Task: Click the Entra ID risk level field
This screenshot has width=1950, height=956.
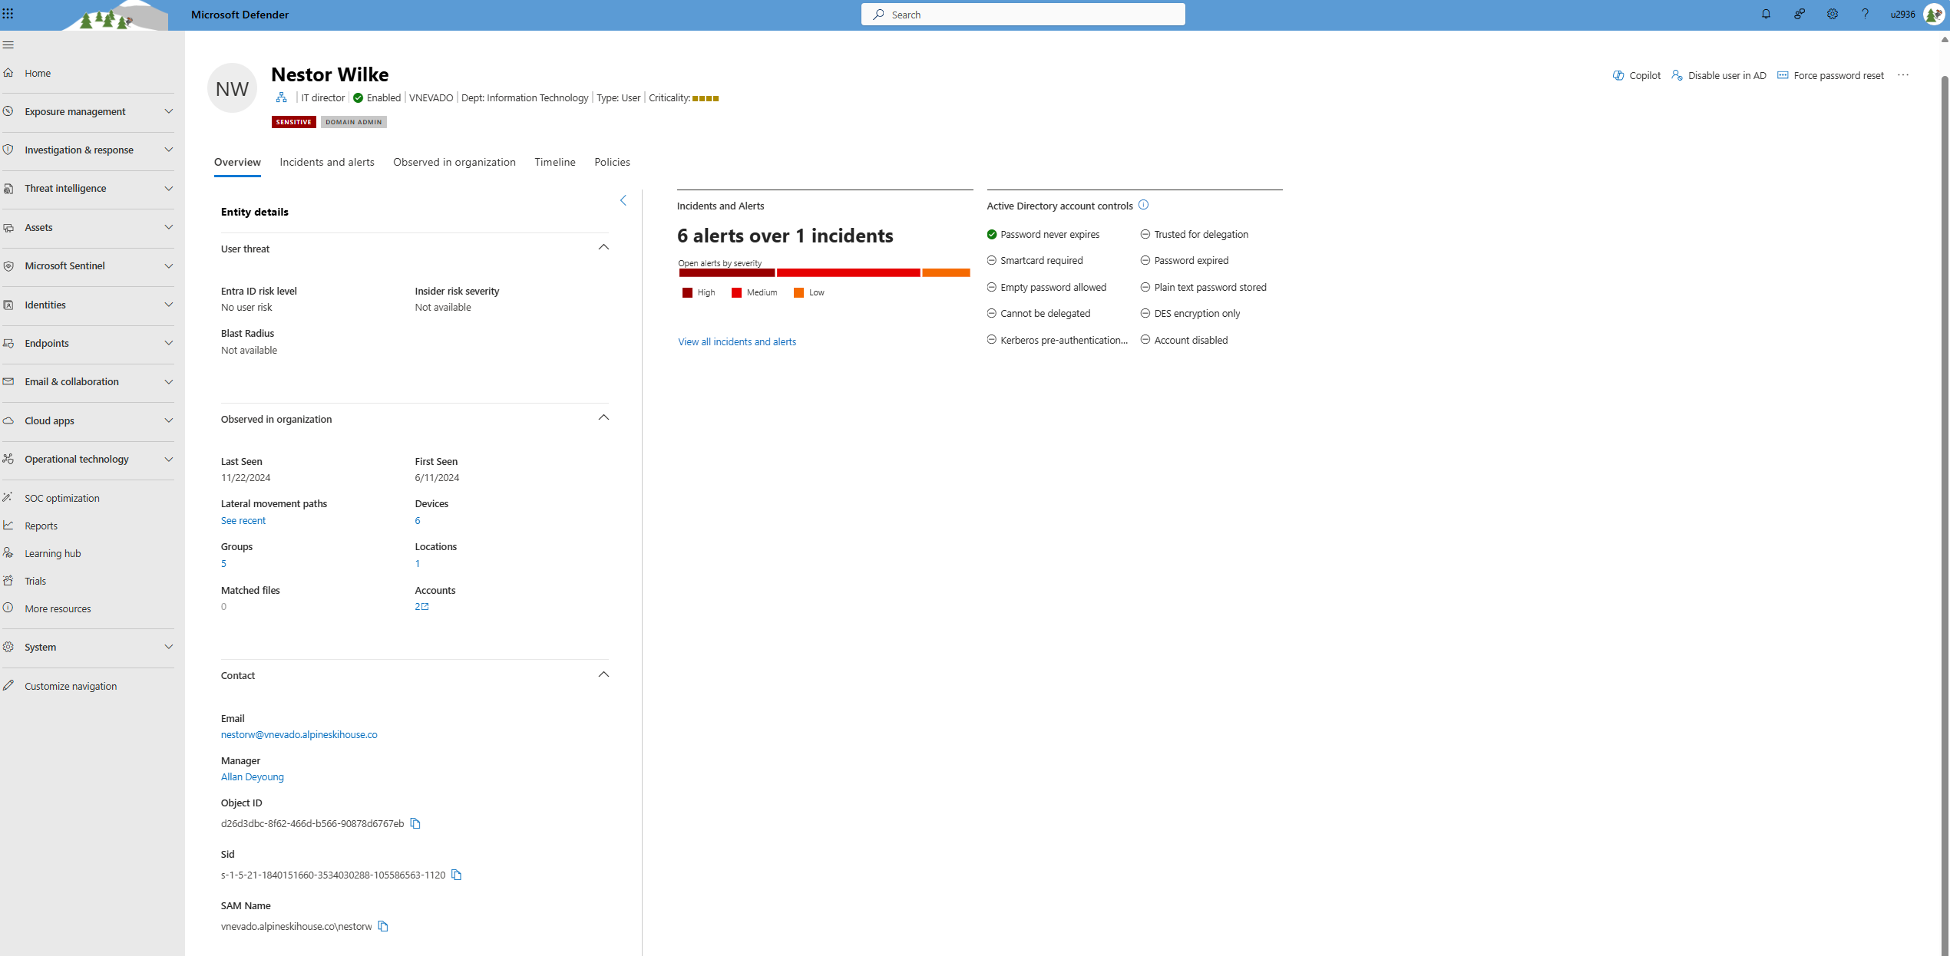Action: pyautogui.click(x=257, y=291)
